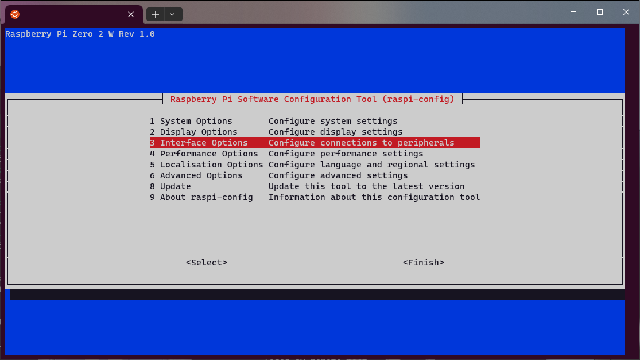Click 'Configure performance settings' description
This screenshot has width=640, height=360.
(346, 154)
